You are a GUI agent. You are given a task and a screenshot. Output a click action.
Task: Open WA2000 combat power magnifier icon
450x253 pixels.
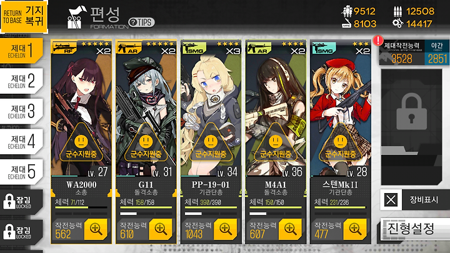[96, 229]
